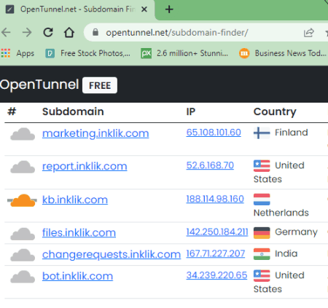Click the orange Business News bookmark favicon
Screen dimensions: 328x308
pyautogui.click(x=244, y=53)
